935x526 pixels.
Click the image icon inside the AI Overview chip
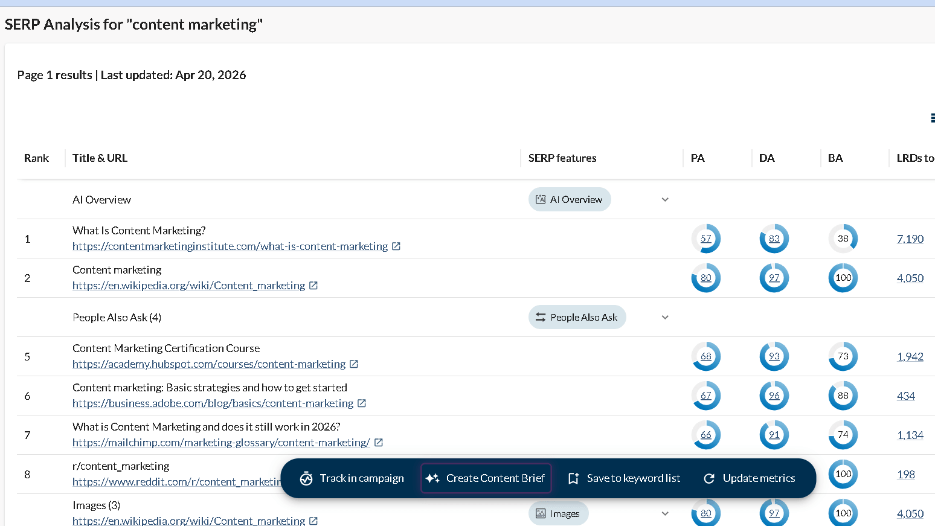[x=540, y=199]
